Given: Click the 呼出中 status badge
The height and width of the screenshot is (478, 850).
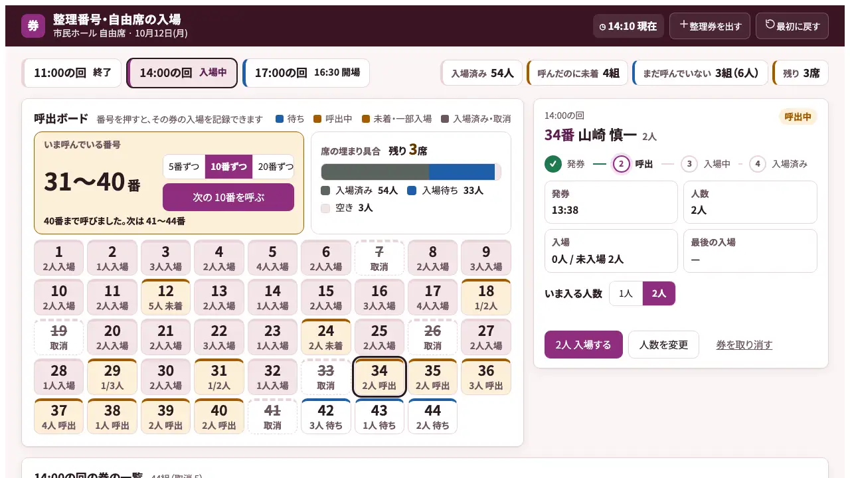Looking at the screenshot, I should pyautogui.click(x=798, y=117).
